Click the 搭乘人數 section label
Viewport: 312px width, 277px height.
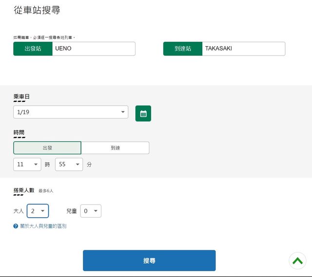point(24,190)
